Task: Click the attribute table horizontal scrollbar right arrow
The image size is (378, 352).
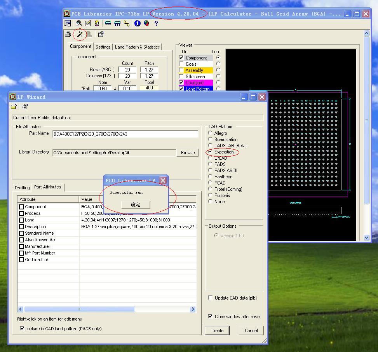Action: click(x=193, y=309)
